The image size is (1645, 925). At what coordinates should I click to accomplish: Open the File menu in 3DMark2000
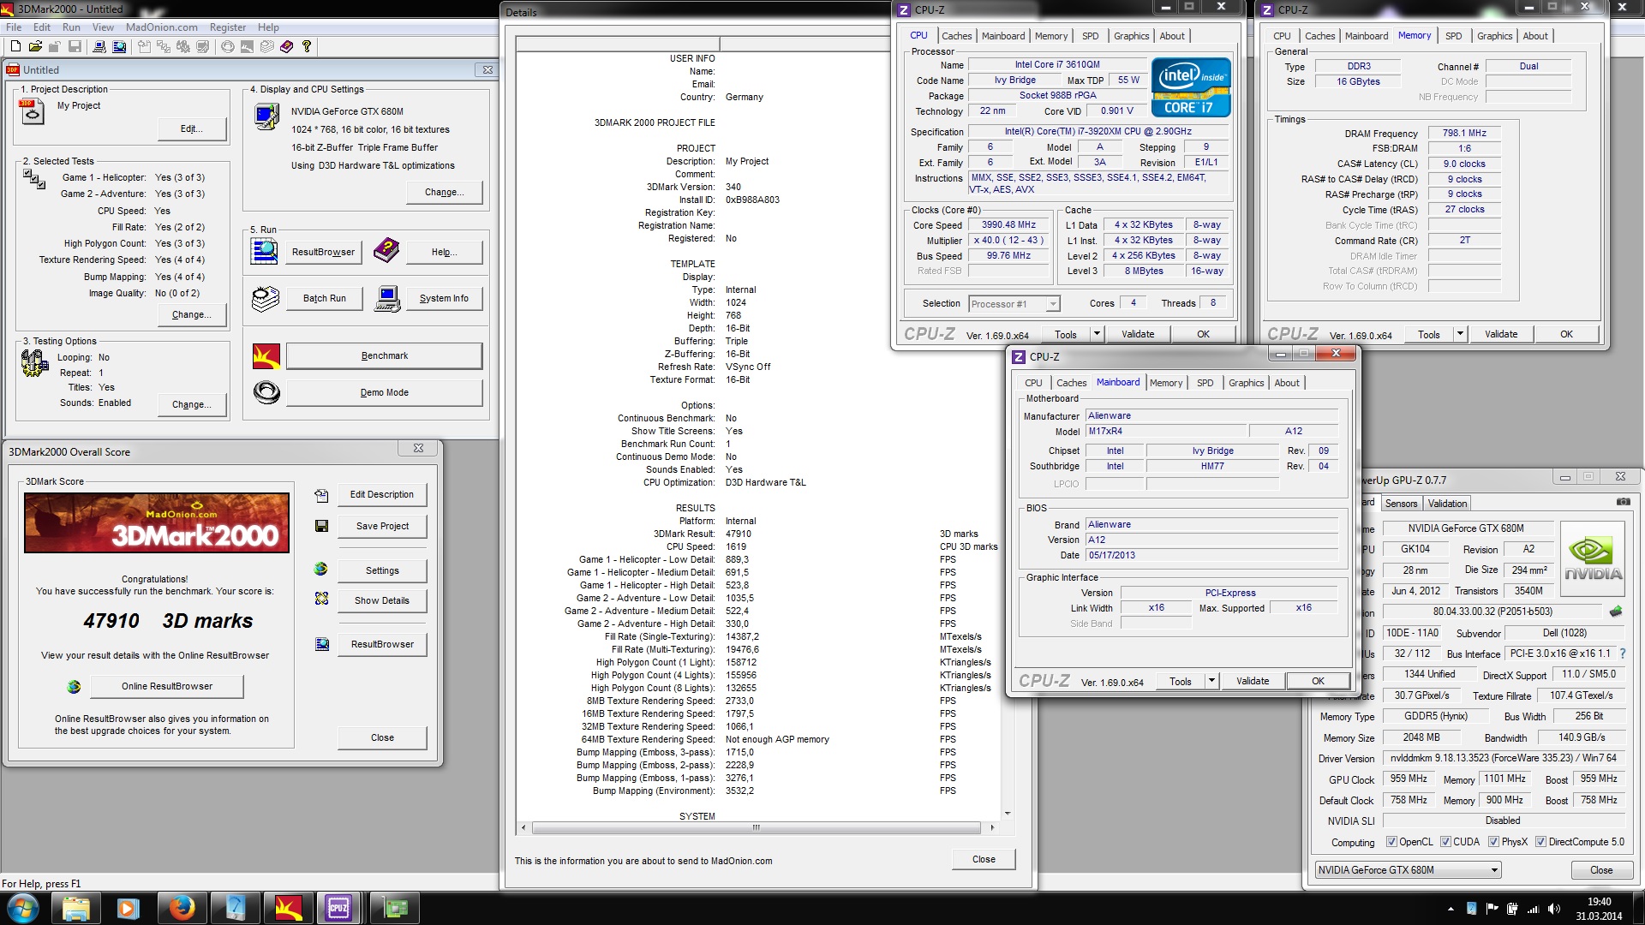tap(14, 27)
